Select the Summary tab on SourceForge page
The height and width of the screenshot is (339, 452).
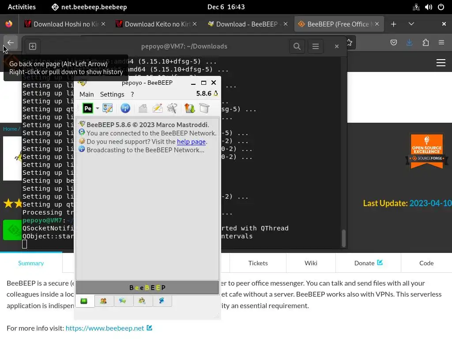[x=31, y=263]
